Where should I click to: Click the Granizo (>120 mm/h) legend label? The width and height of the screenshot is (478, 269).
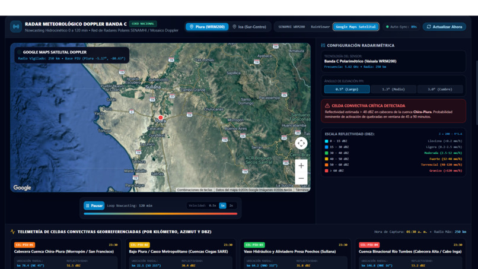(x=445, y=170)
